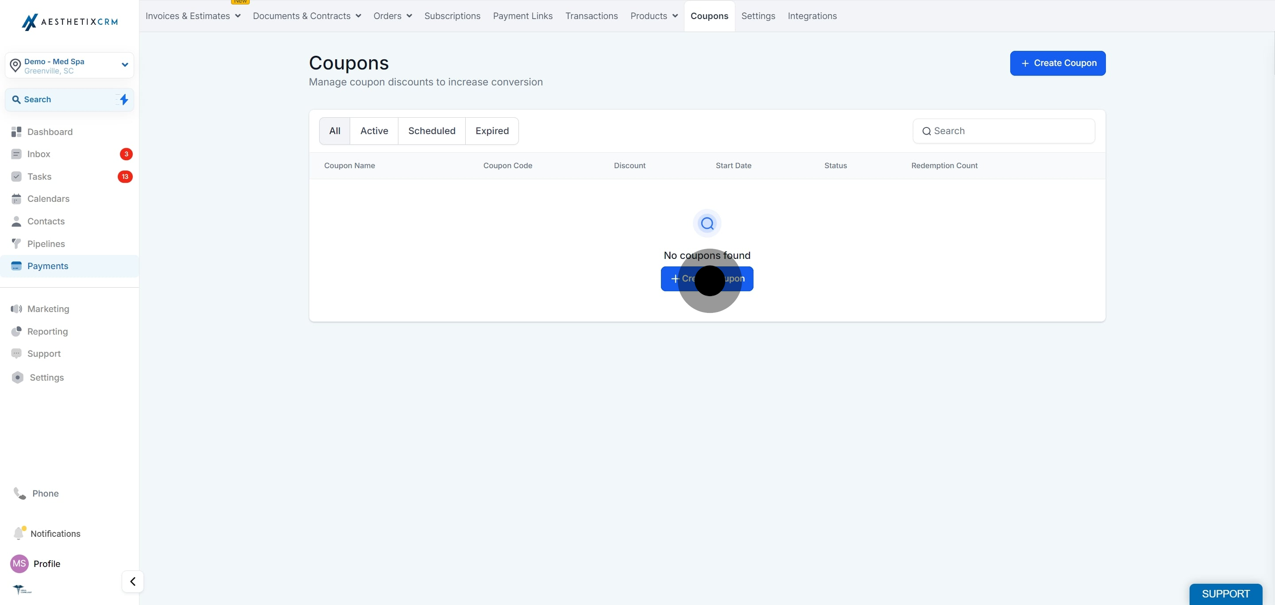Click the Discount column header

630,166
